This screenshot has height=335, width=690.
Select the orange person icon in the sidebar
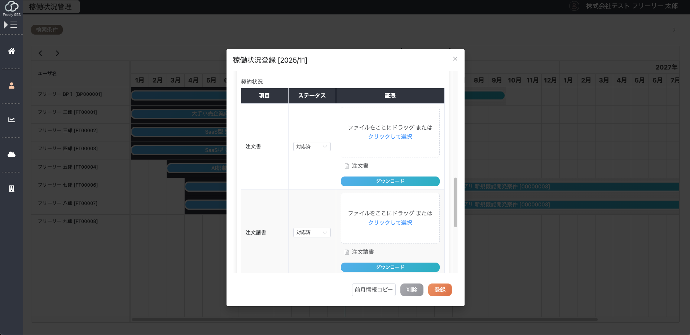pyautogui.click(x=11, y=85)
